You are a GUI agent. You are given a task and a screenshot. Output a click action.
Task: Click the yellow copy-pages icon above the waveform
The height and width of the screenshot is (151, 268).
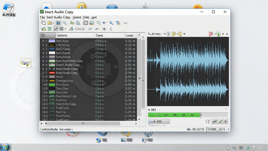click(180, 34)
